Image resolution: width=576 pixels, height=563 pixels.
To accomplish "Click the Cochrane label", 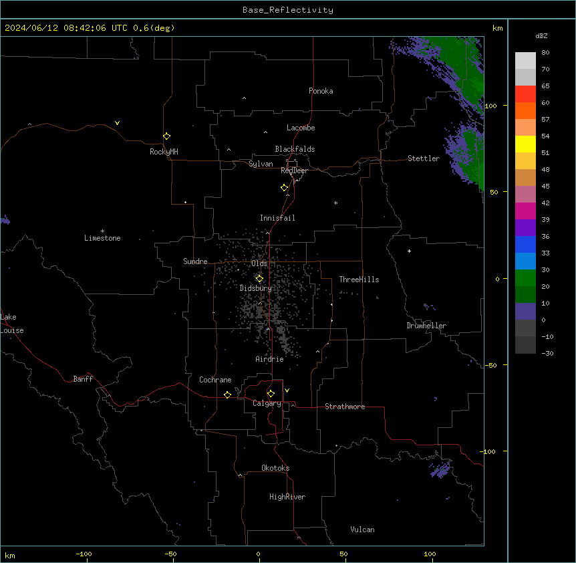I will pos(215,380).
